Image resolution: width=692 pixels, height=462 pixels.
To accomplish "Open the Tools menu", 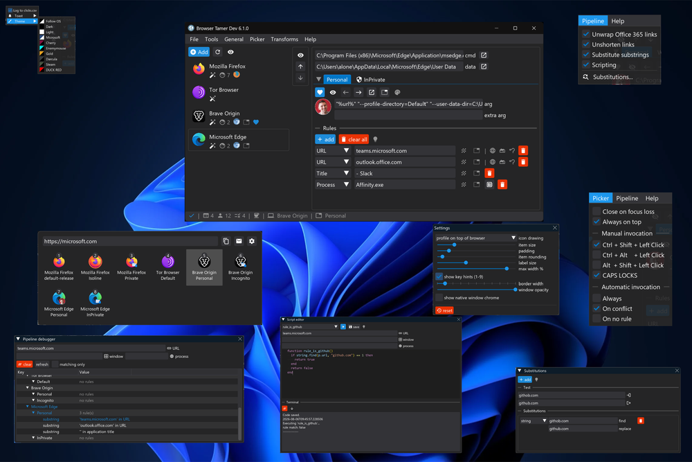I will tap(211, 39).
